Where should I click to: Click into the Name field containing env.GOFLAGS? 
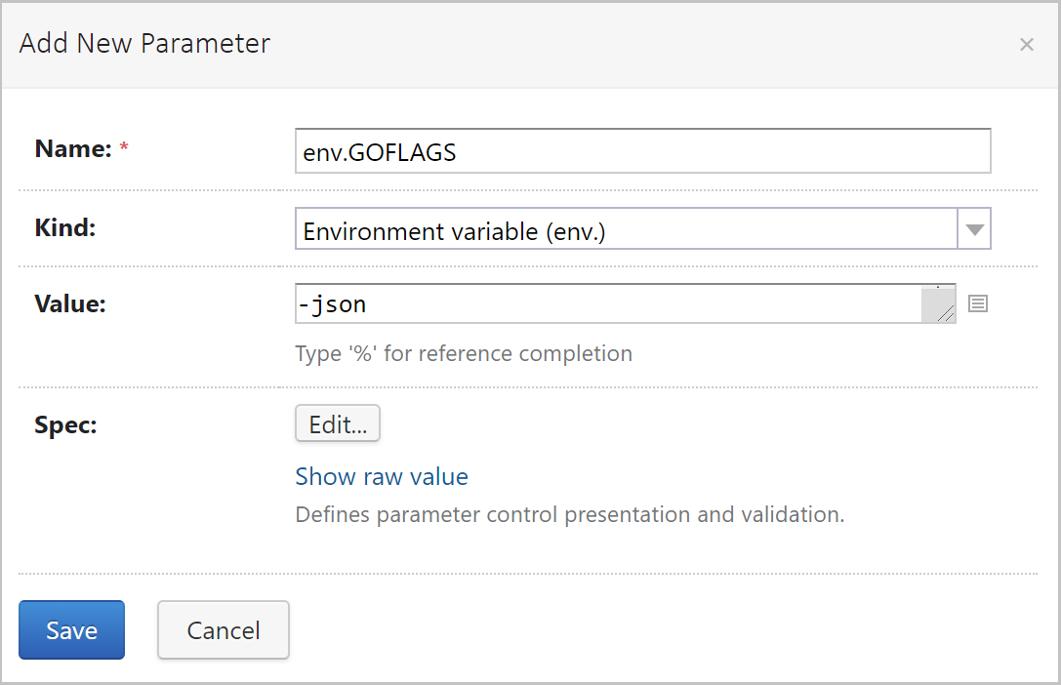pos(642,150)
